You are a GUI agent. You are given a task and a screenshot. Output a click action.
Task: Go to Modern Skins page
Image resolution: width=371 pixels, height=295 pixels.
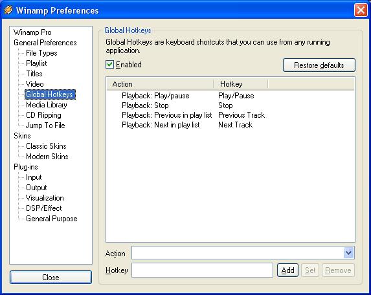click(47, 157)
